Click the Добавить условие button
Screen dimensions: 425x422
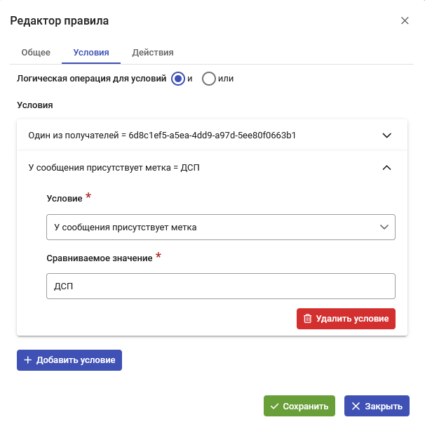[69, 360]
